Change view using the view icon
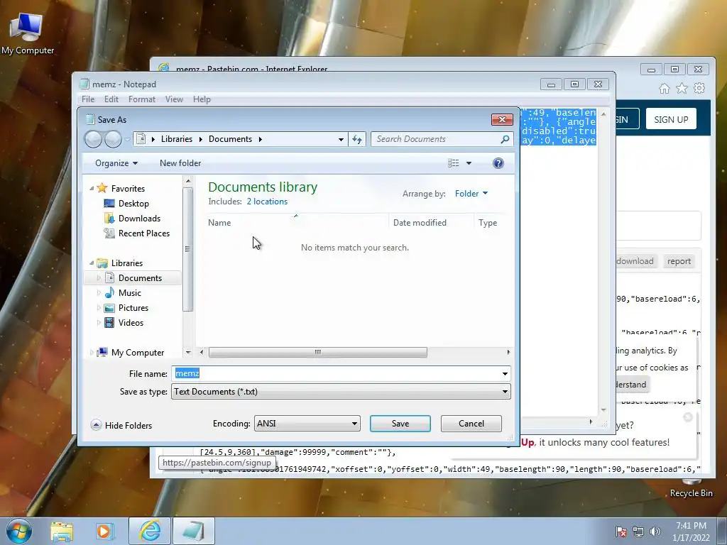Viewport: 727px width, 545px height. [x=454, y=163]
